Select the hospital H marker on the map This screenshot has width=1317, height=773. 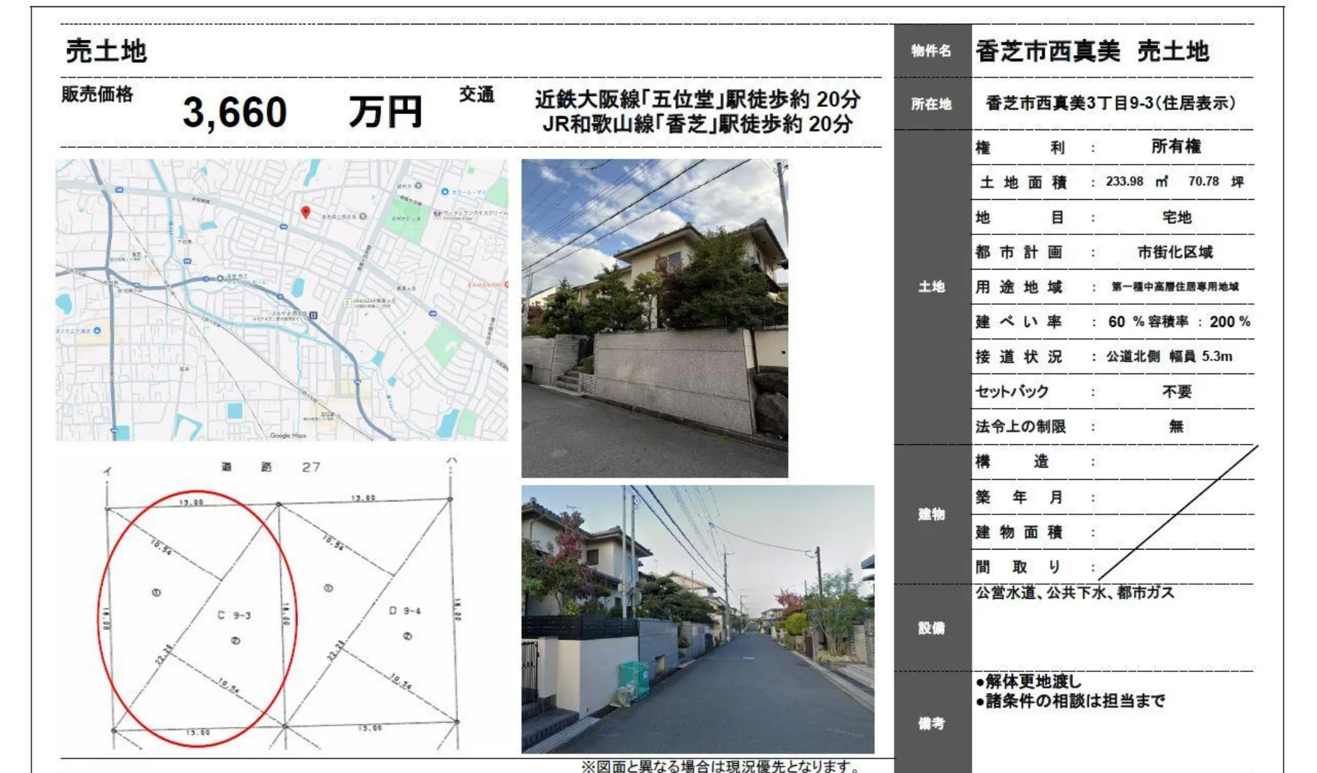point(314,315)
